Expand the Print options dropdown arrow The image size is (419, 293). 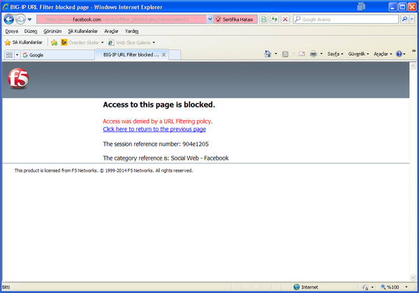pos(321,54)
